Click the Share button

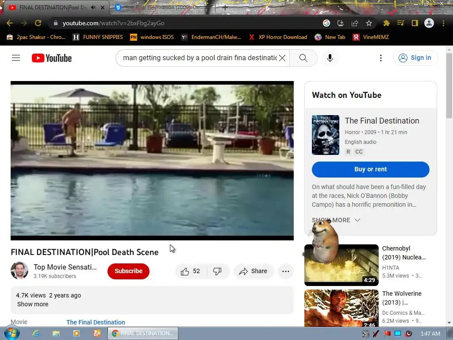point(253,271)
